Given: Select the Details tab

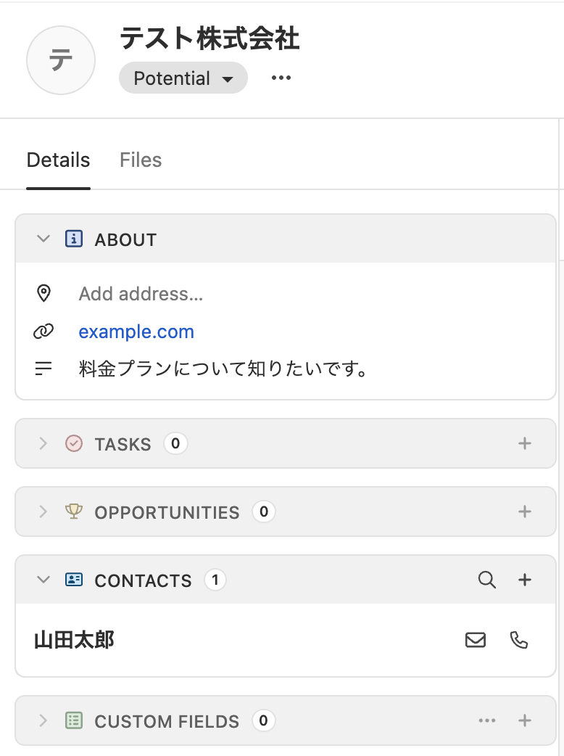Looking at the screenshot, I should [x=58, y=160].
